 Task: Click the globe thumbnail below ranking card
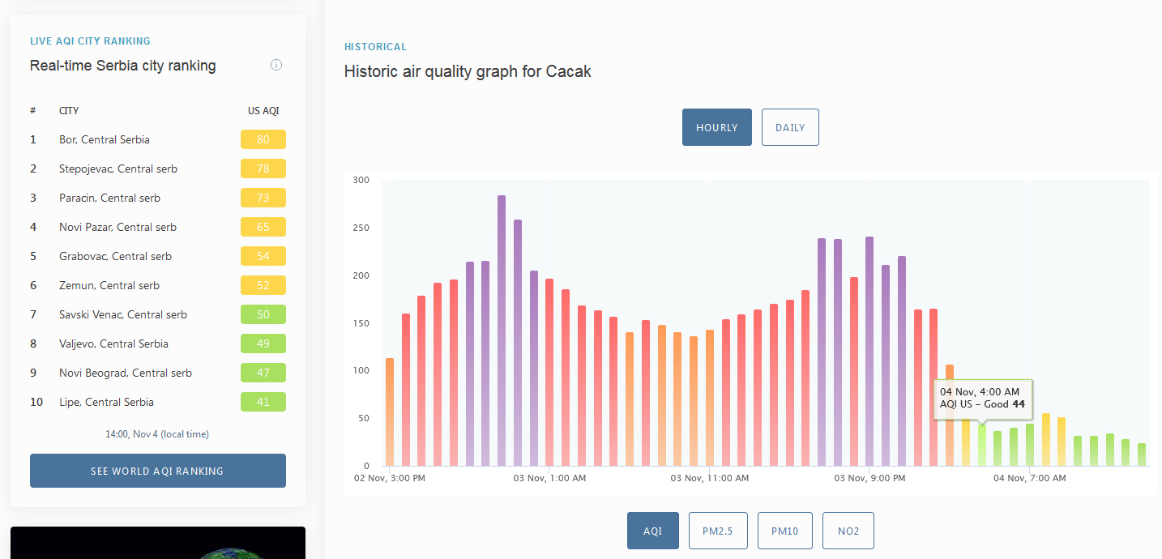coord(158,543)
